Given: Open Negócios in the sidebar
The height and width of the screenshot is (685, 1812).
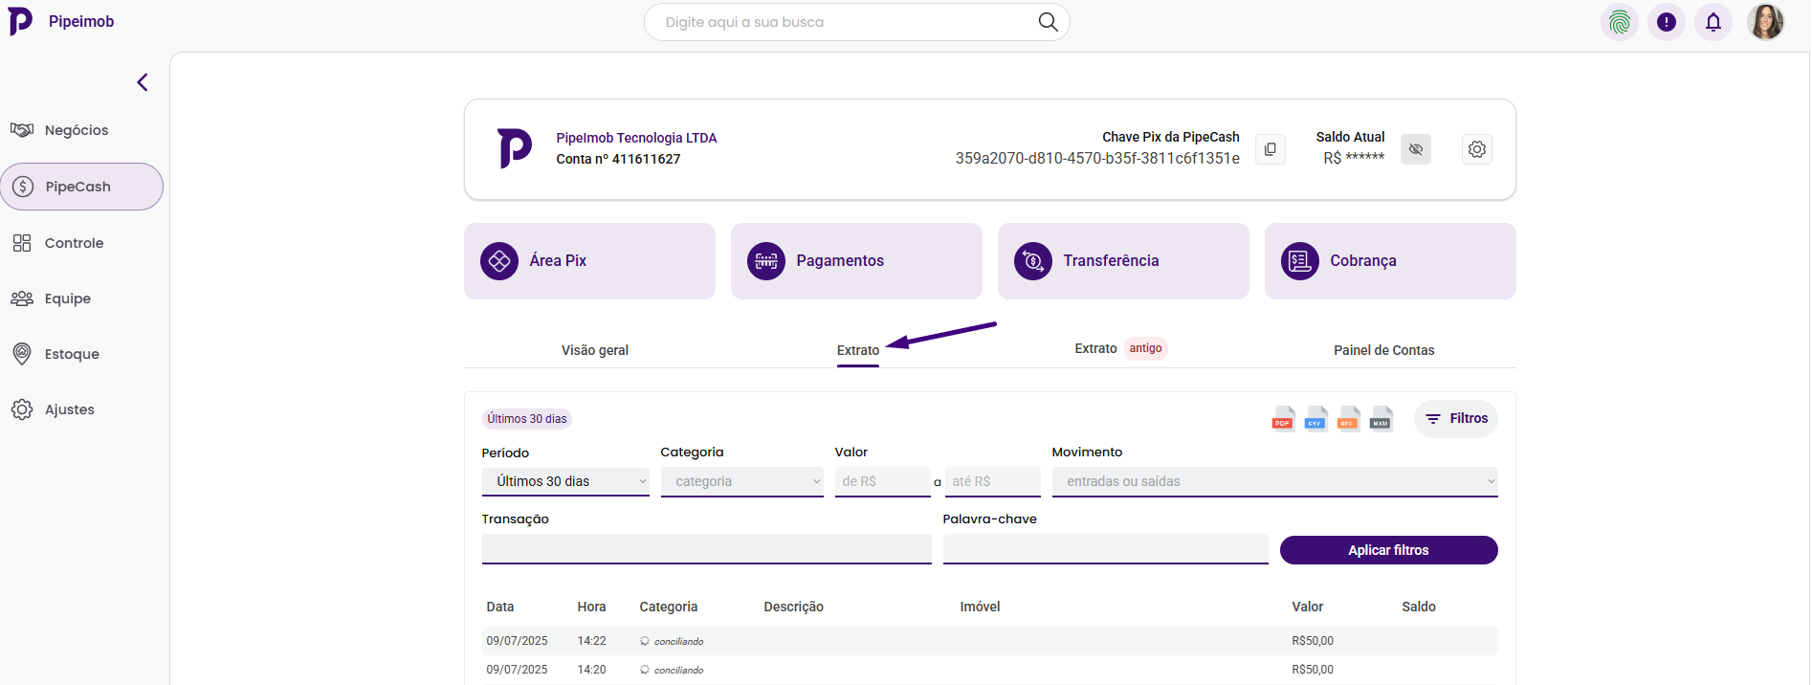Looking at the screenshot, I should tap(59, 130).
